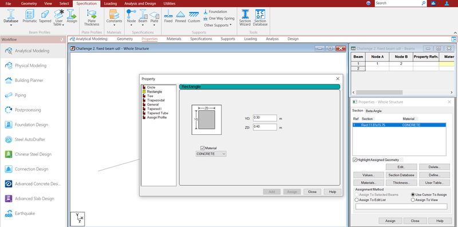Click Help in the Property dialog
This screenshot has width=458, height=227.
coord(333,192)
